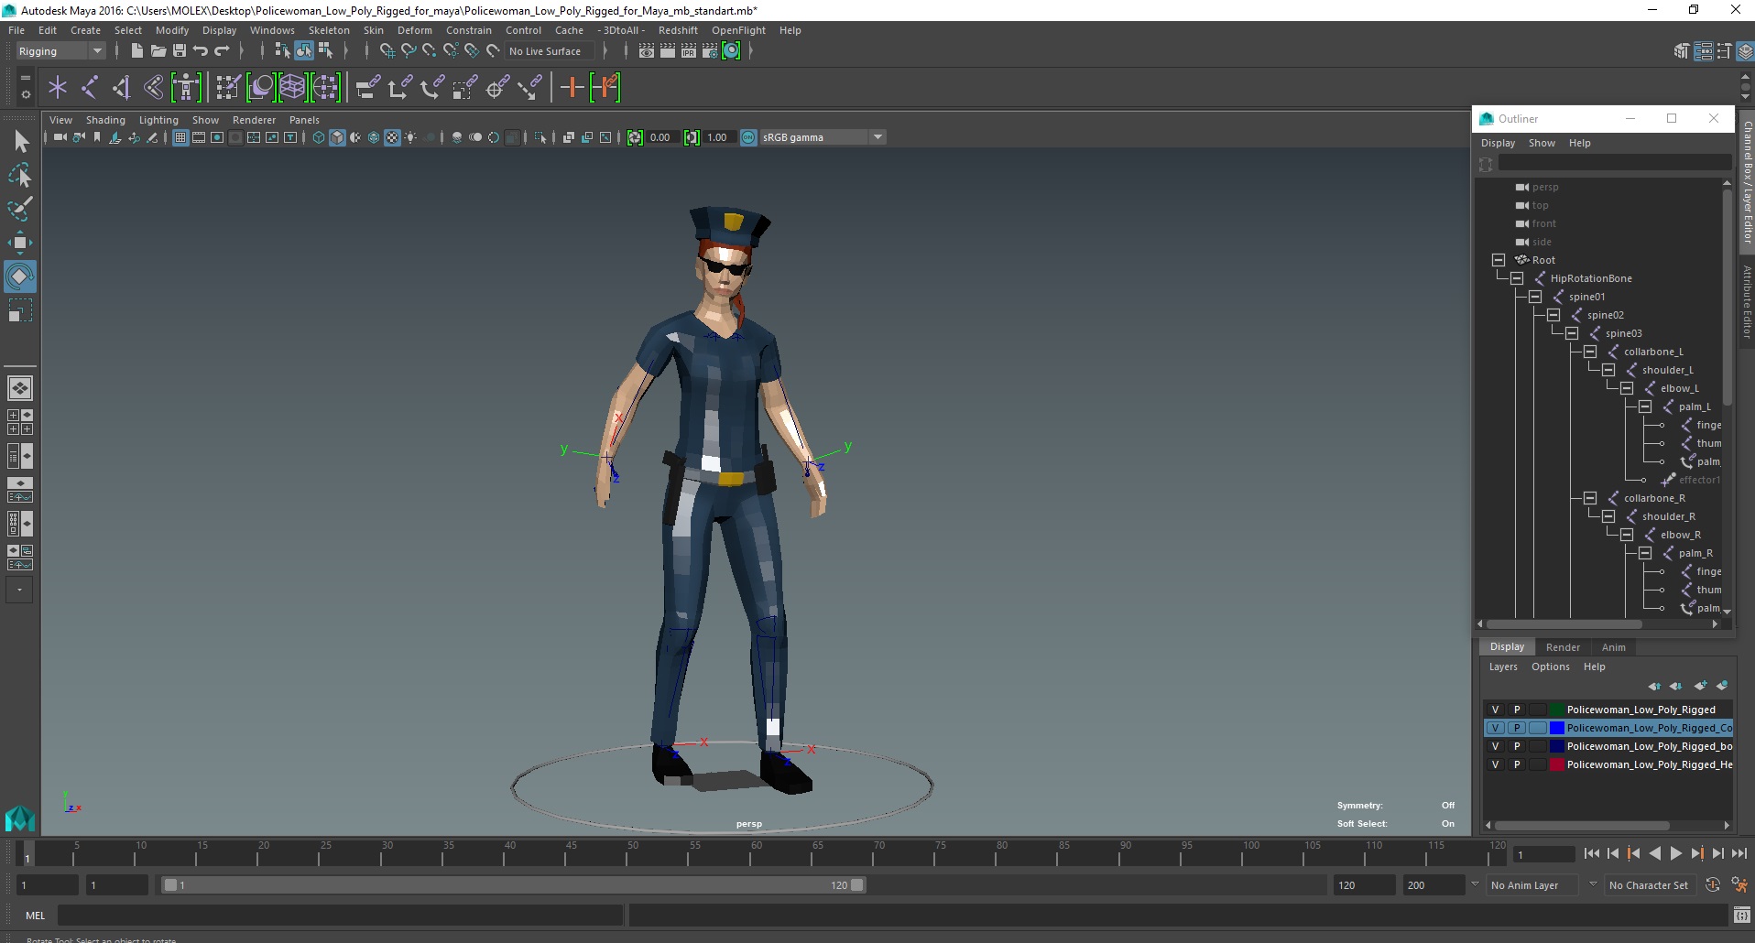Open the viewport Shading menu

(105, 120)
